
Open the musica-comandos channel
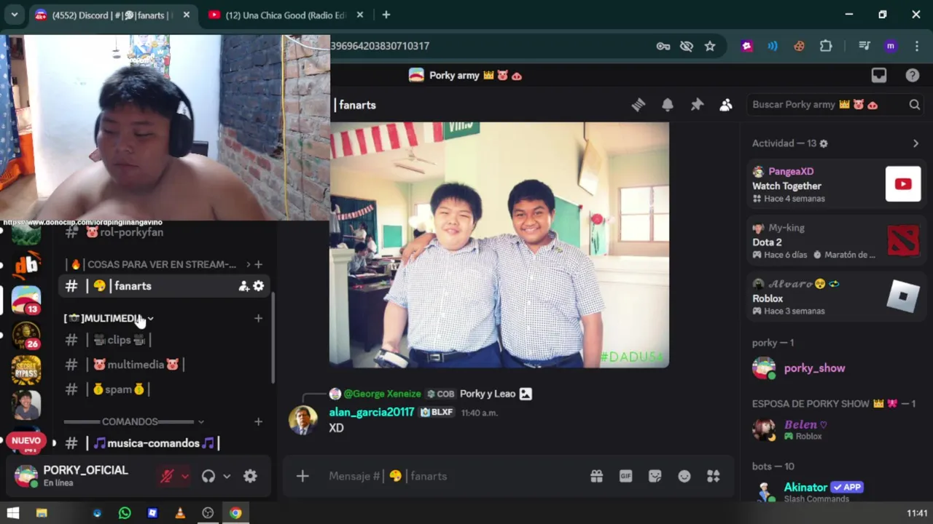coord(164,443)
